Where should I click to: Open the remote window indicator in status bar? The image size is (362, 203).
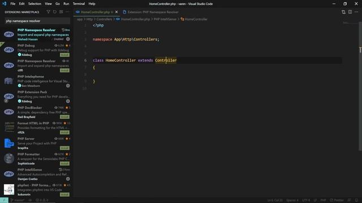coord(4,200)
